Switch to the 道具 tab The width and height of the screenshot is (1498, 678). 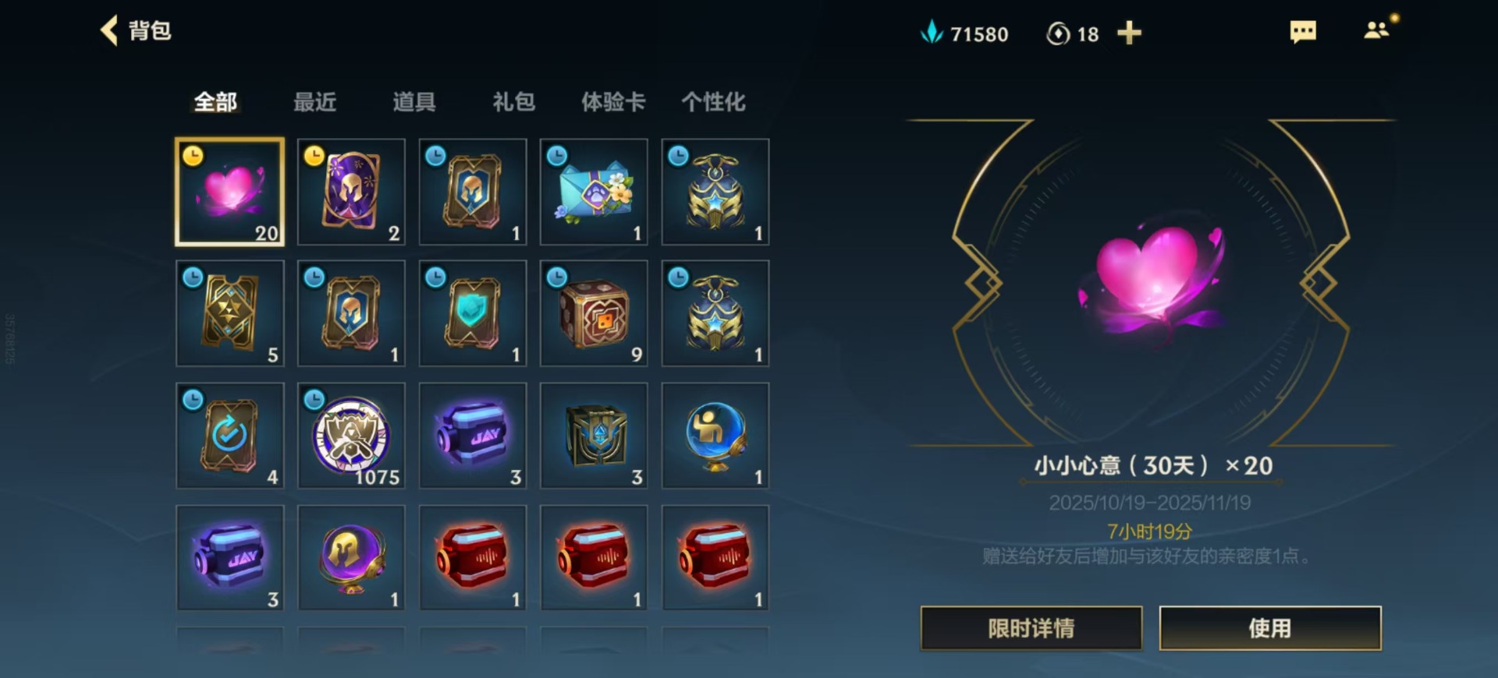[414, 102]
